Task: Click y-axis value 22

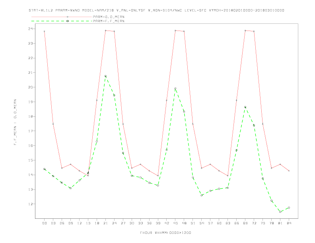Action: tap(31, 58)
